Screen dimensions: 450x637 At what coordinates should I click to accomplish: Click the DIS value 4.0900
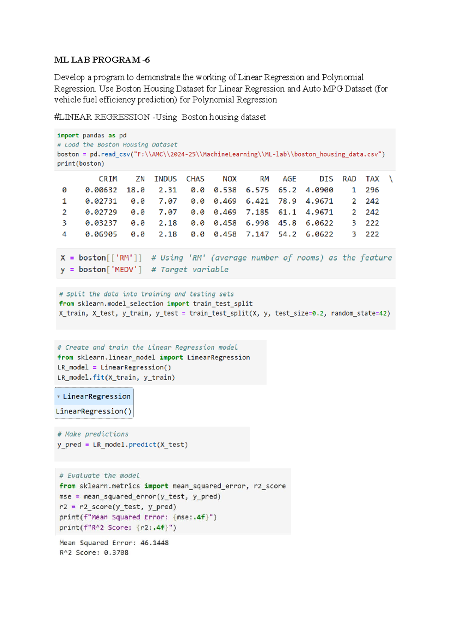pyautogui.click(x=319, y=190)
